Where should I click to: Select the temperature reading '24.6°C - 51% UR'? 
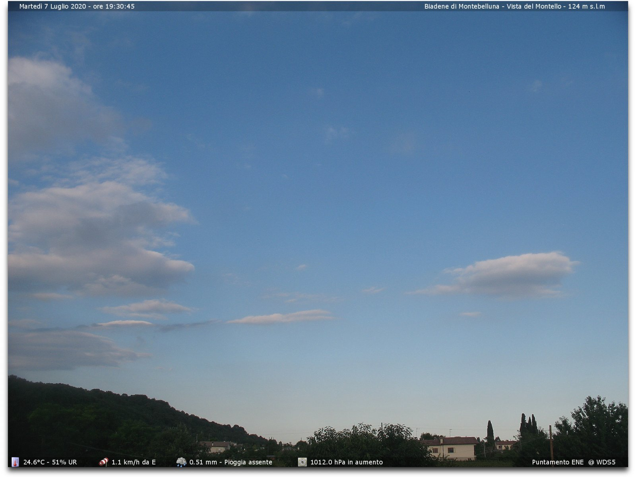pyautogui.click(x=50, y=462)
